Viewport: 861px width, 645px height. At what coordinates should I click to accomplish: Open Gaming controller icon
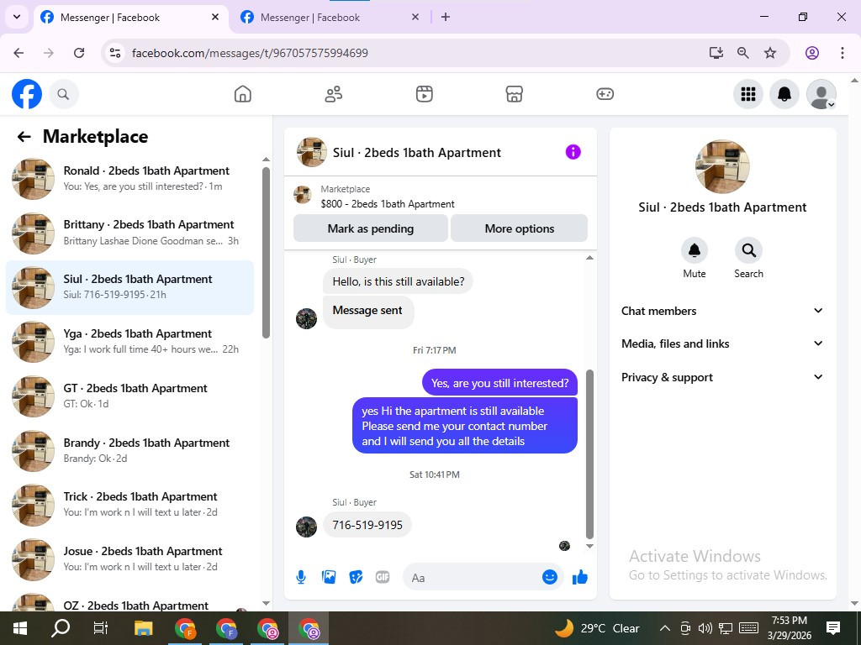click(x=605, y=94)
